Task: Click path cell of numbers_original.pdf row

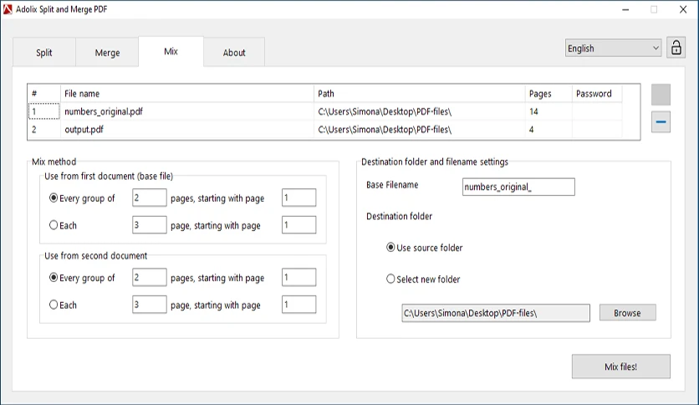Action: pos(420,111)
